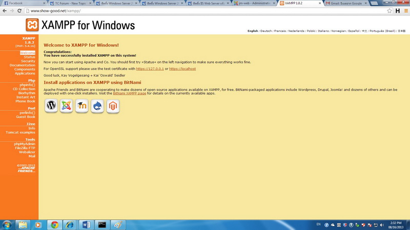Switch to Google Chrome in the taskbar
Image resolution: width=410 pixels, height=230 pixels.
54,225
